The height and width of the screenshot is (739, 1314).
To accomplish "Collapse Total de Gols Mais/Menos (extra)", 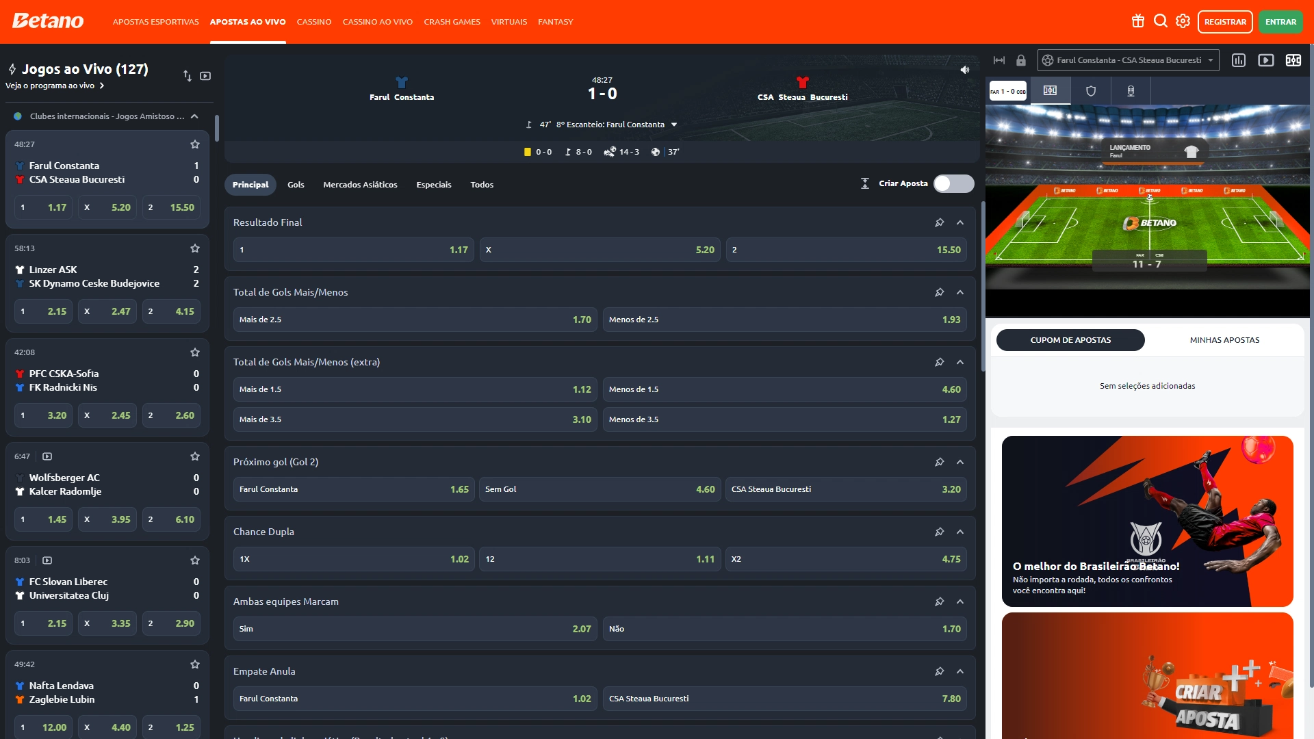I will [x=960, y=362].
